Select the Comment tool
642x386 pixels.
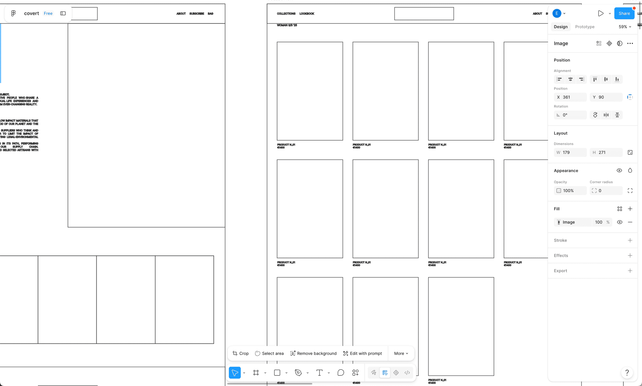[341, 373]
